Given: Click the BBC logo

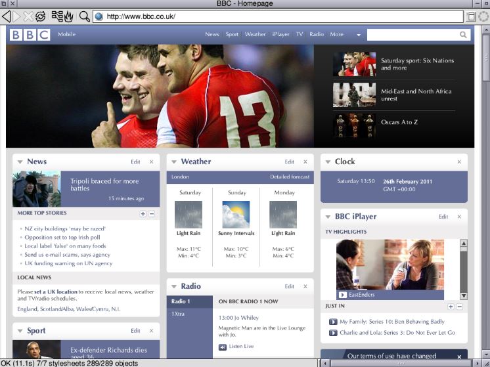Looking at the screenshot, I should (30, 35).
